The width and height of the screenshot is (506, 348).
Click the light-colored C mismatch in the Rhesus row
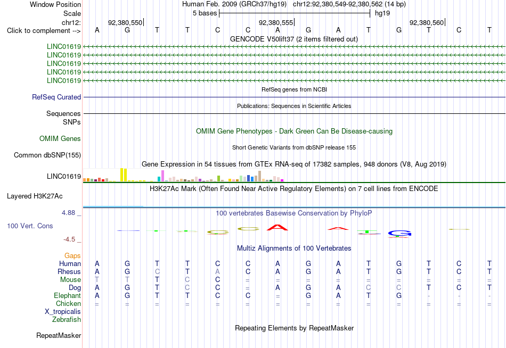point(157,271)
